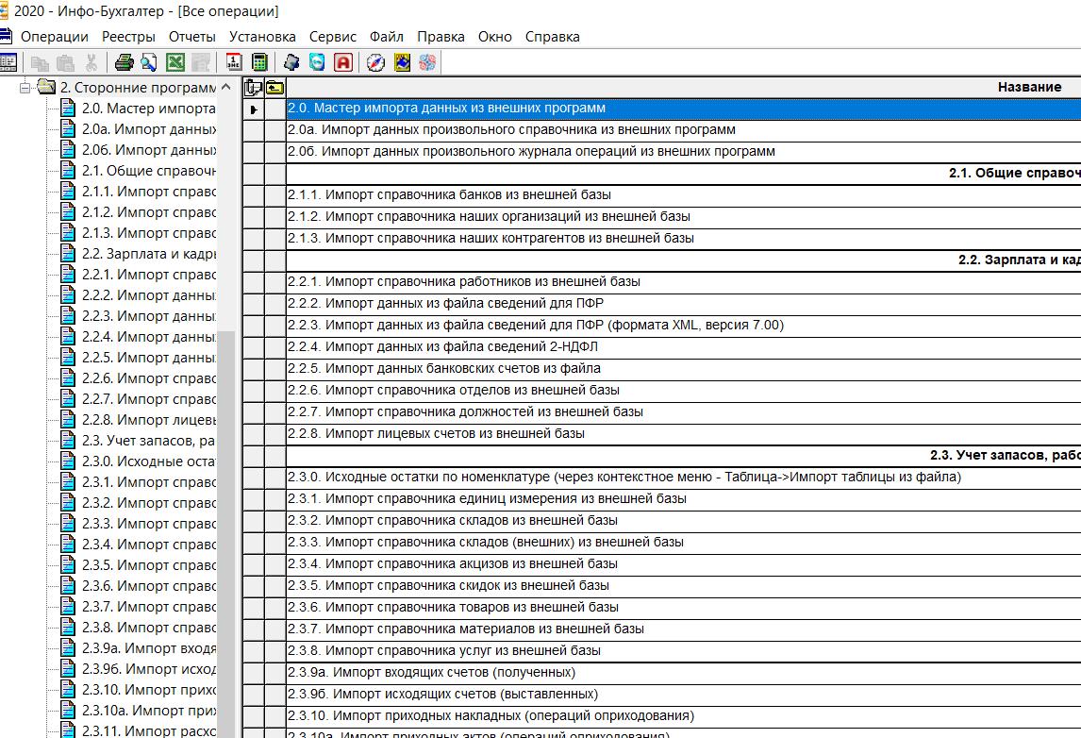The height and width of the screenshot is (738, 1081).
Task: Select row '2.2.5. Импорт данных банковских счетов'
Action: 443,369
